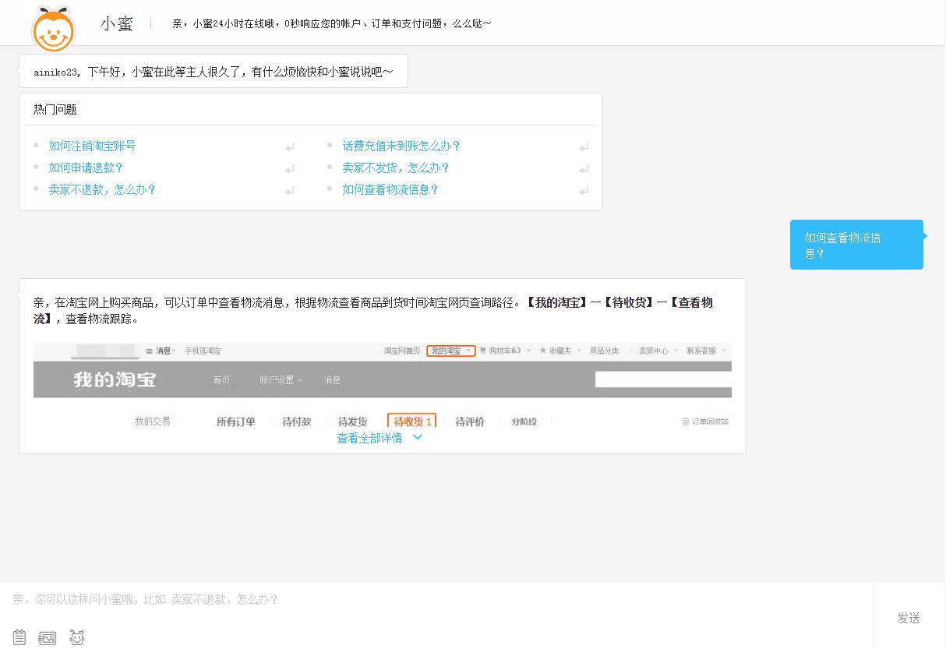
Task: Focus the message input field
Action: [x=436, y=600]
